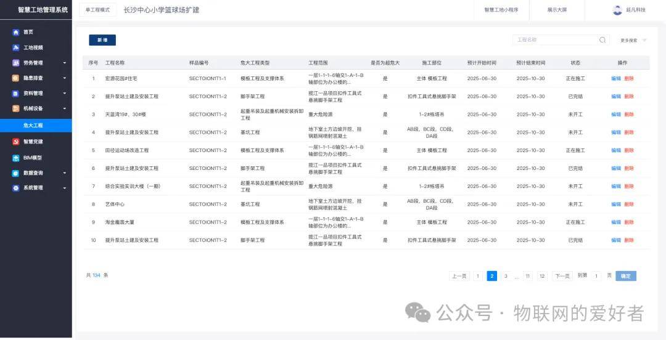Click 正在施工 status in row 1
The height and width of the screenshot is (340, 666).
575,78
